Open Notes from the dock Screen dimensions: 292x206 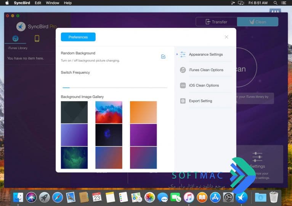110,197
